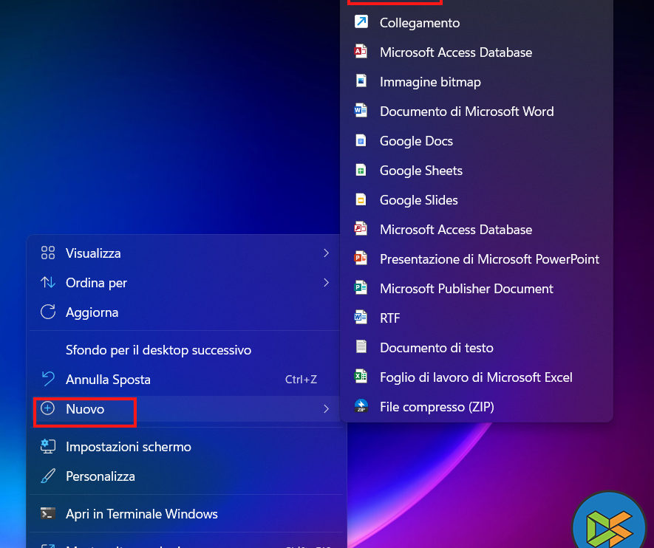Create a new Documento di testo
This screenshot has width=654, height=548.
click(x=436, y=347)
